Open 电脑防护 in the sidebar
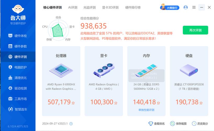Viewport: 214px width, 131px height. click(x=18, y=67)
